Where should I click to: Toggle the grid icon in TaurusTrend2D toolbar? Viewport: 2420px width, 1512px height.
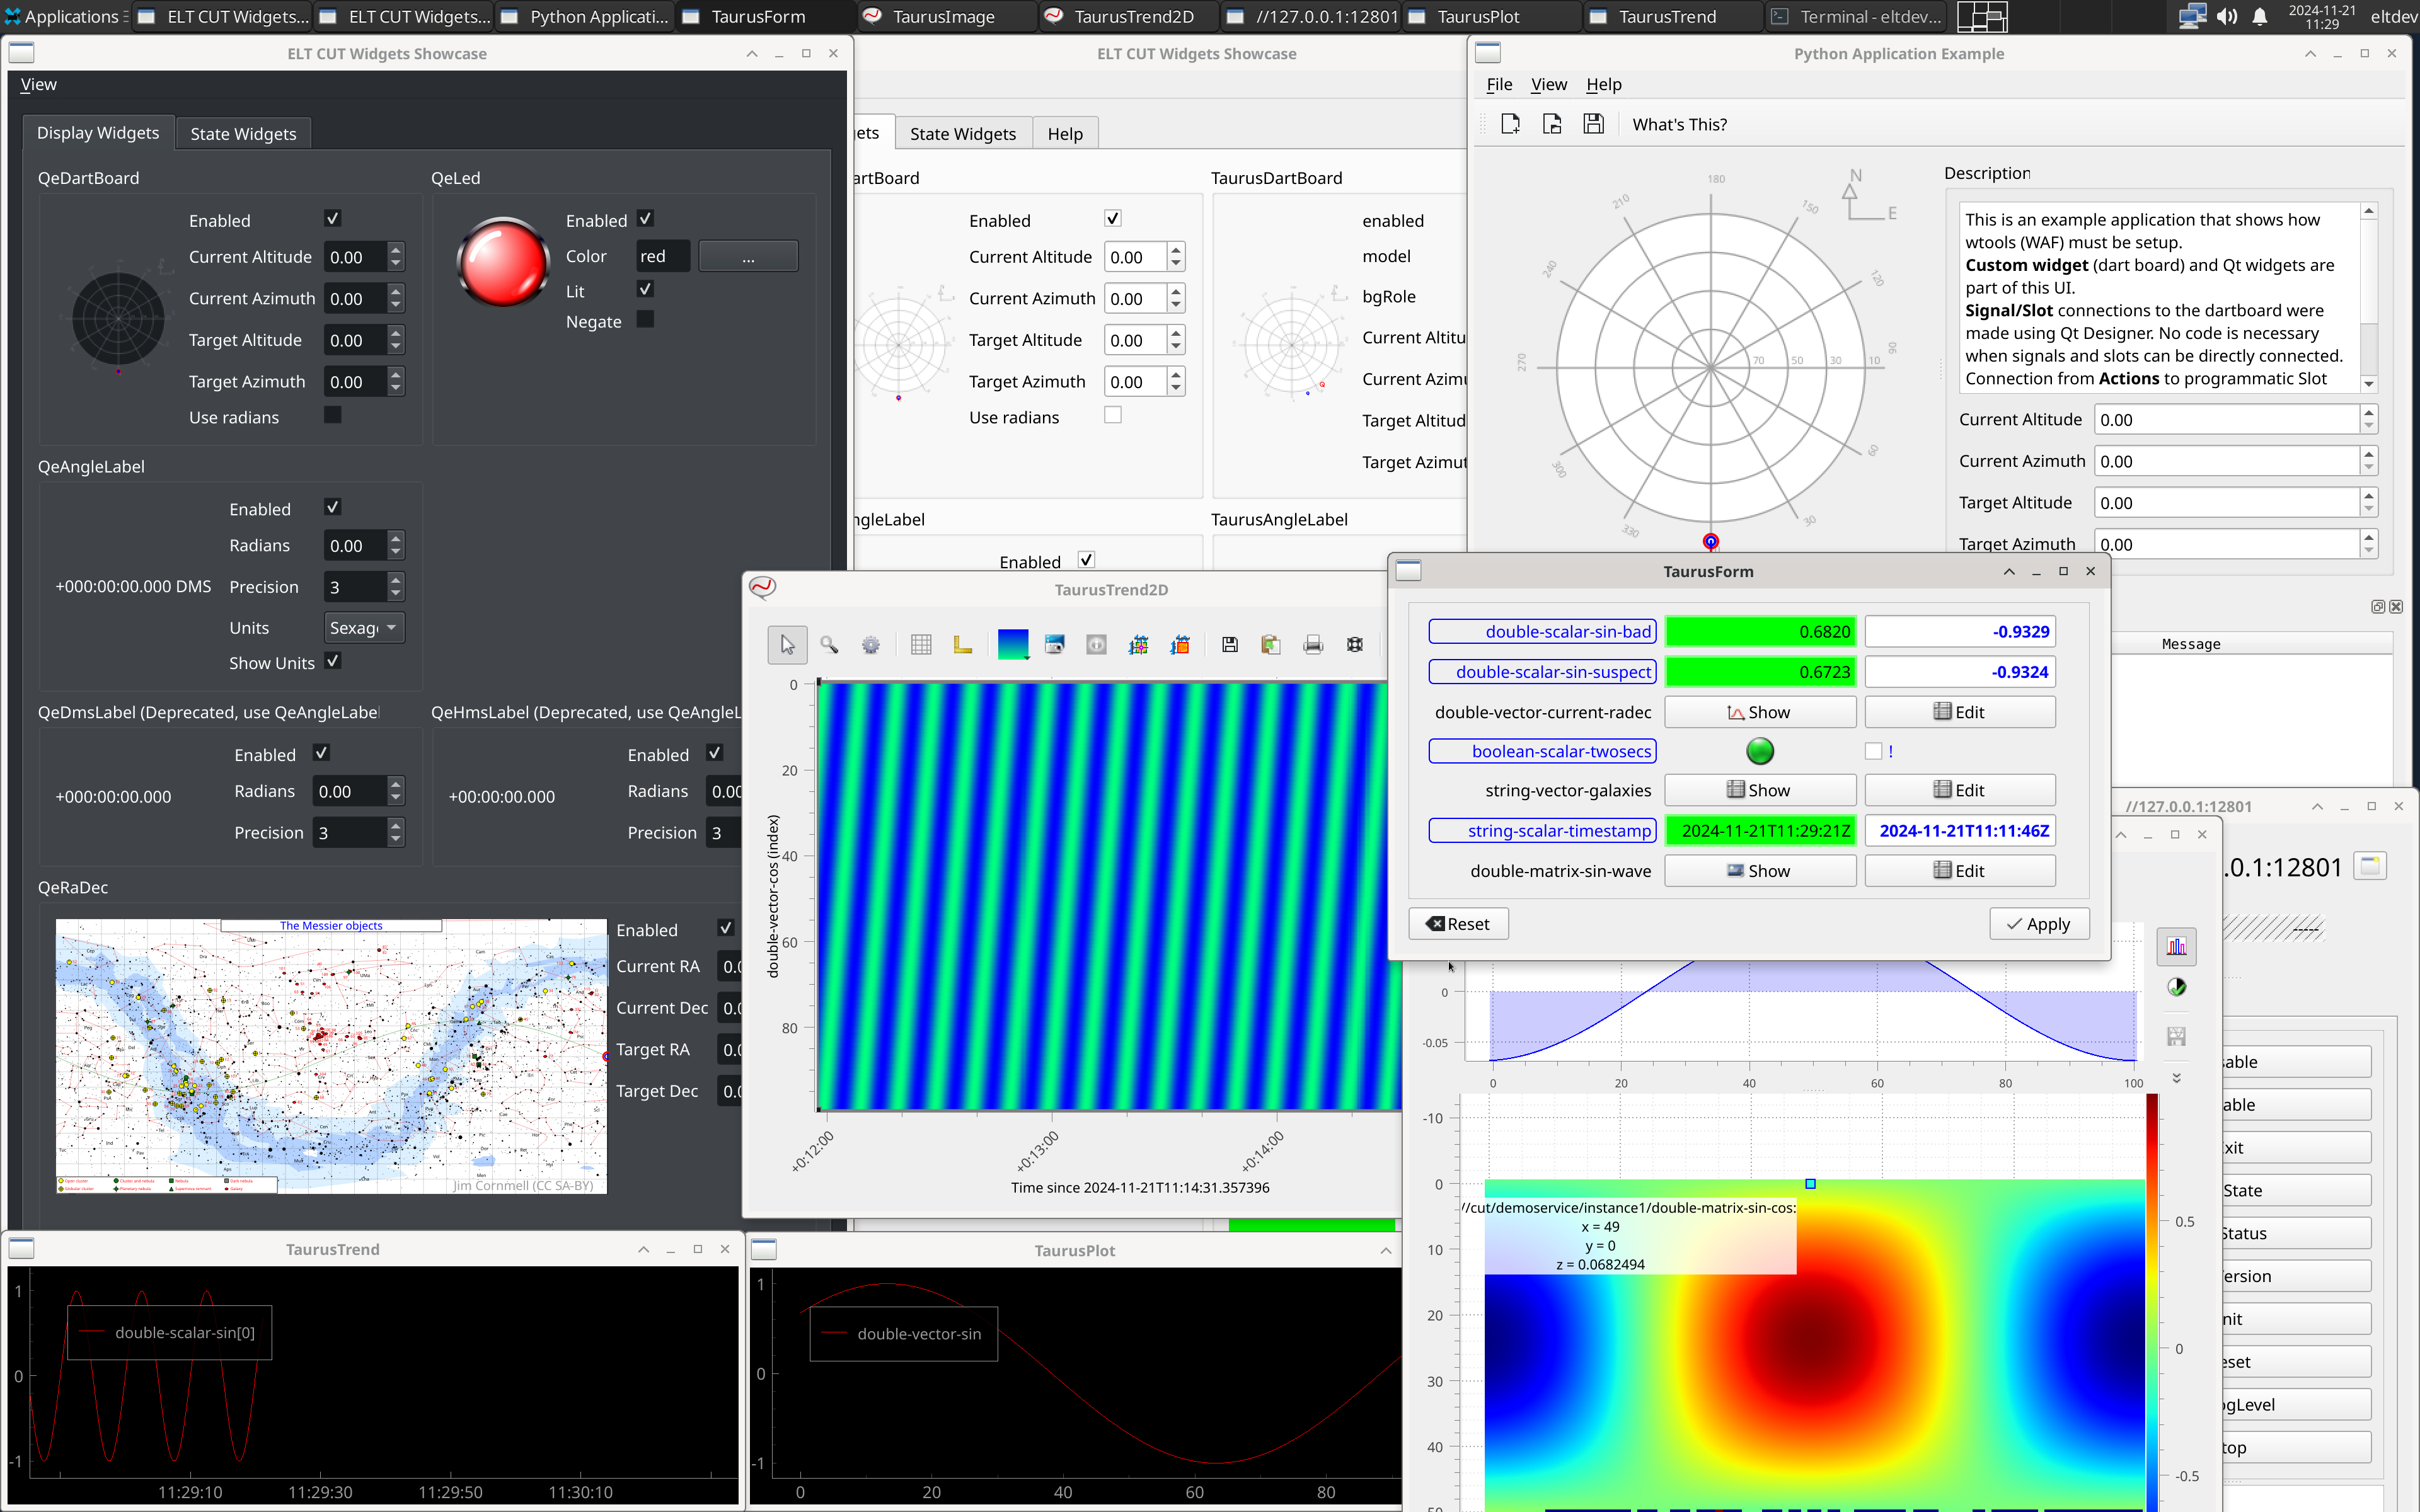click(x=921, y=645)
